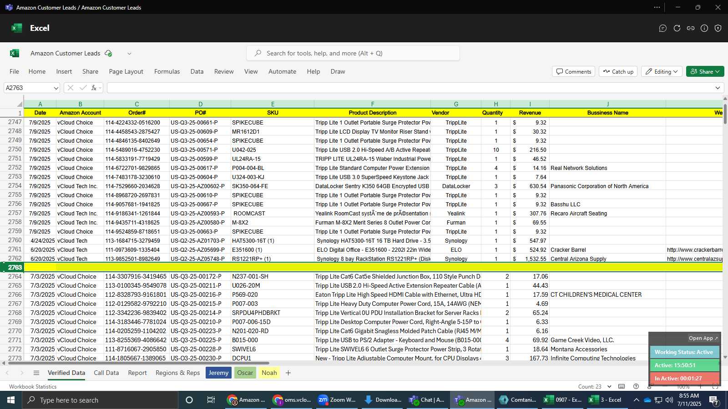The height and width of the screenshot is (409, 728).
Task: Open the Draw tab
Action: 338,71
